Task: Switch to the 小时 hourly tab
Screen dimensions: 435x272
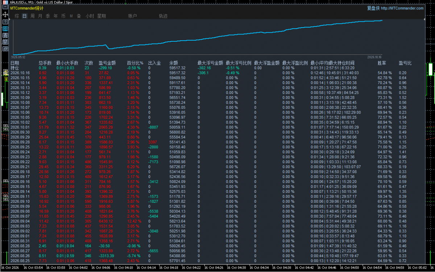Action: [90, 16]
